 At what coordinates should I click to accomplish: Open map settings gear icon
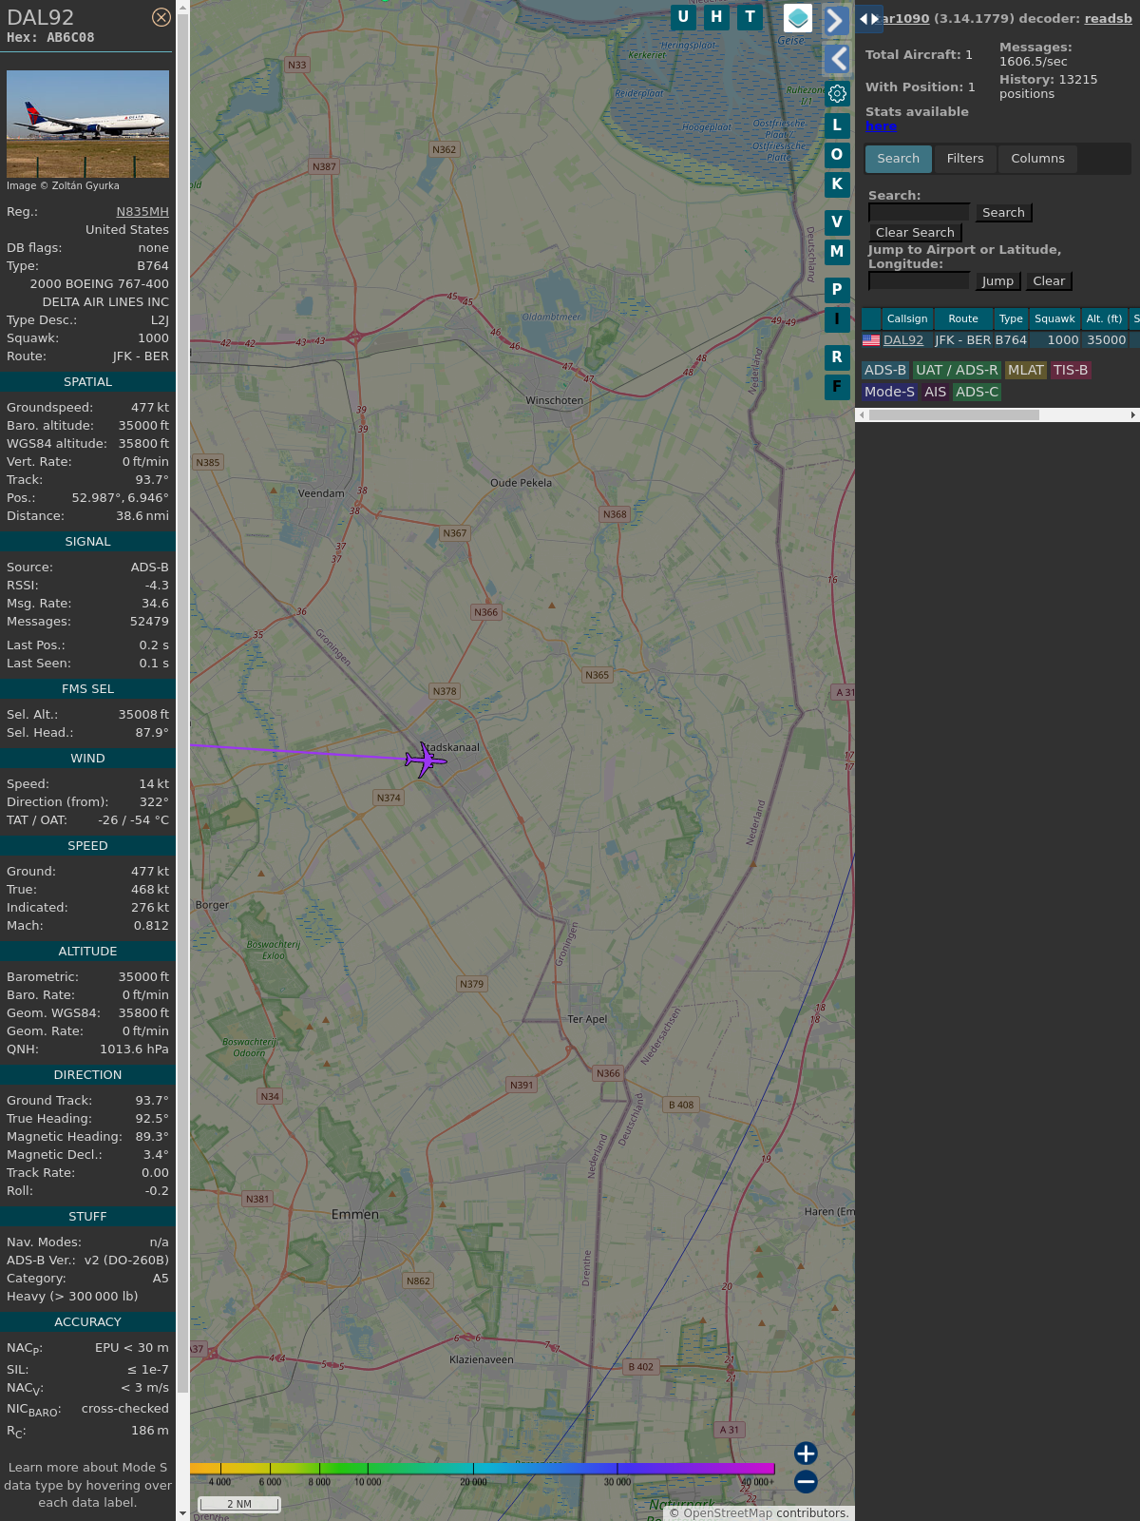(837, 94)
